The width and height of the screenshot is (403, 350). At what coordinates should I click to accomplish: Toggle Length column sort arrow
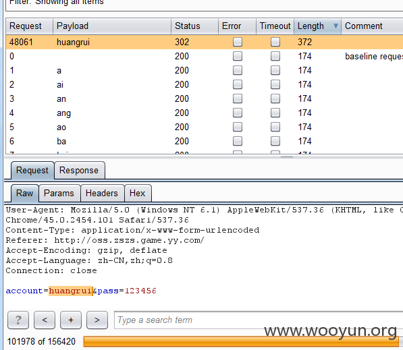coord(335,26)
